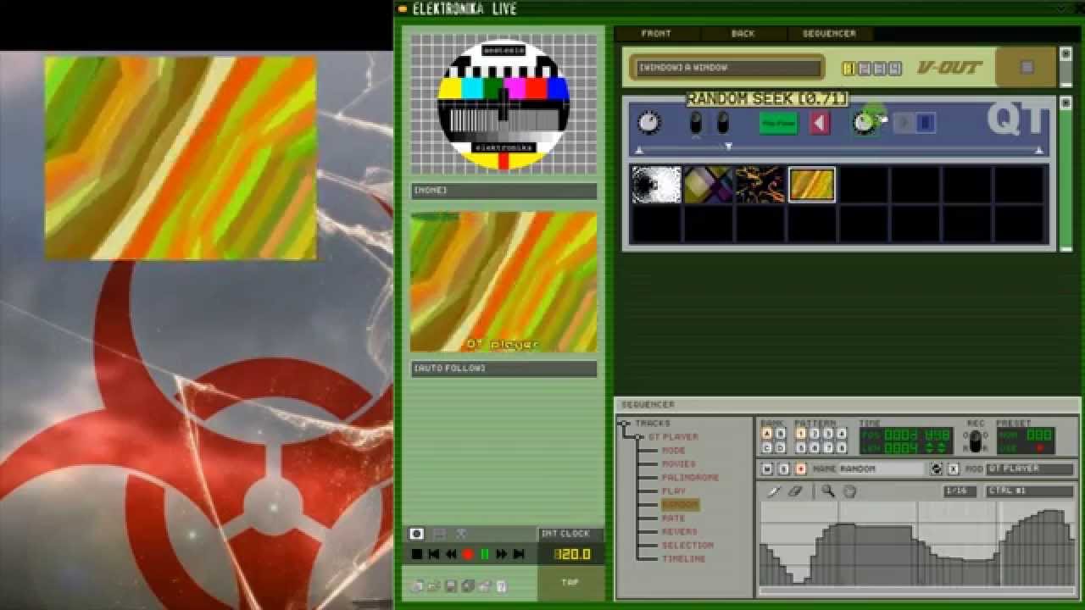1085x610 pixels.
Task: Select the black-and-white noise movie thumbnail
Action: (x=657, y=184)
